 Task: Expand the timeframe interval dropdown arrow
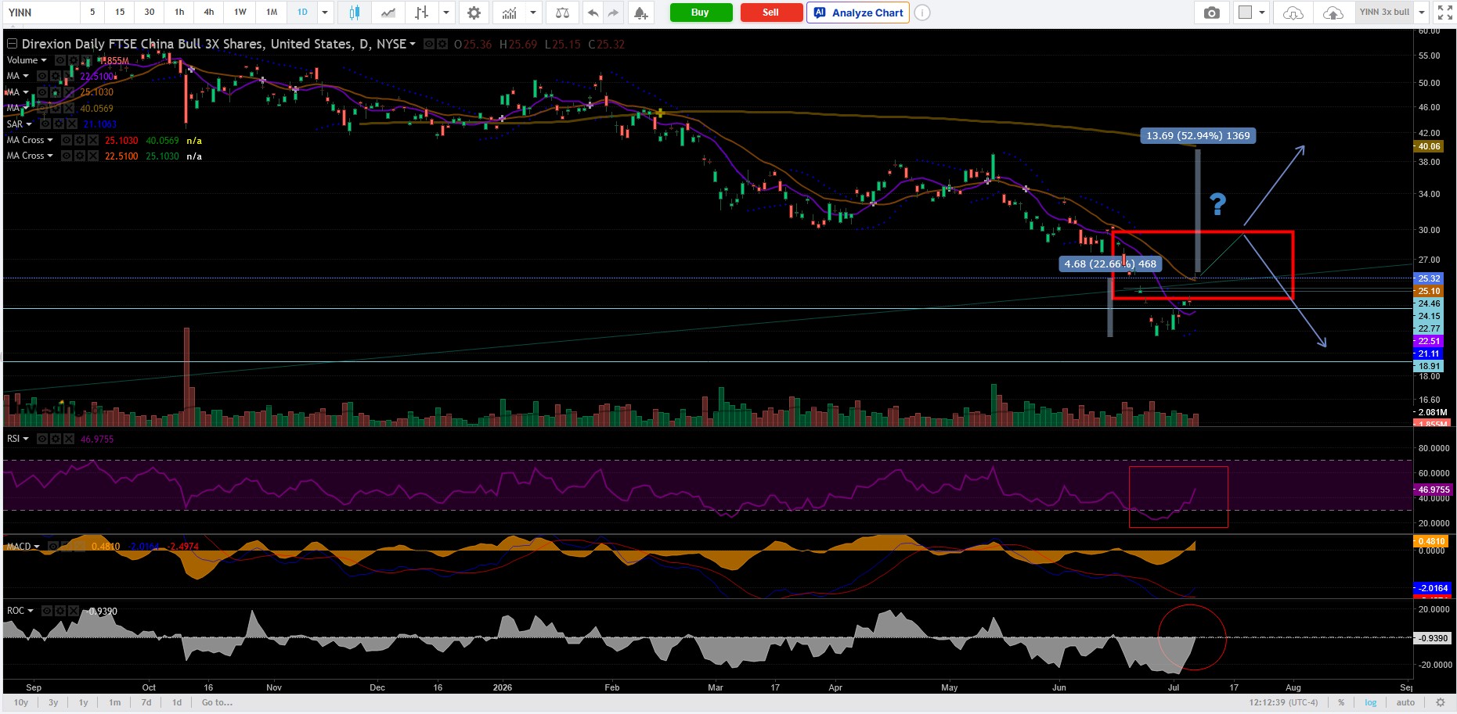click(x=325, y=13)
